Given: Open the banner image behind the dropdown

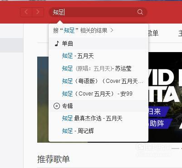Looking at the screenshot, I should (165, 97).
